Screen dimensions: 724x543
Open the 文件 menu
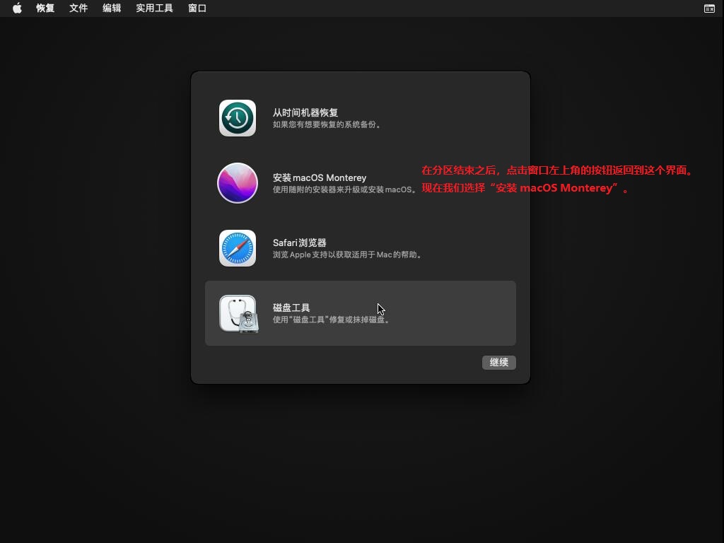78,8
